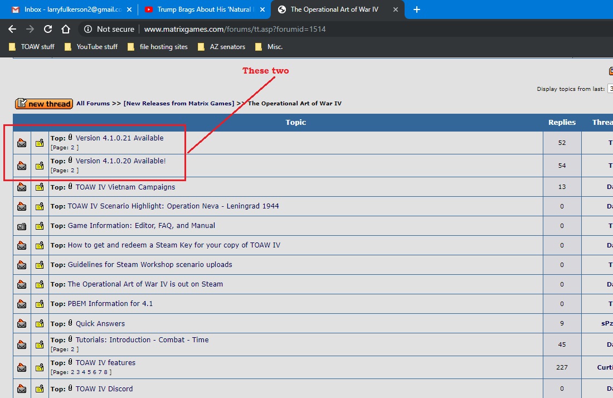Image resolution: width=613 pixels, height=398 pixels.
Task: Open the TOAW IV features thread
Action: pyautogui.click(x=105, y=363)
